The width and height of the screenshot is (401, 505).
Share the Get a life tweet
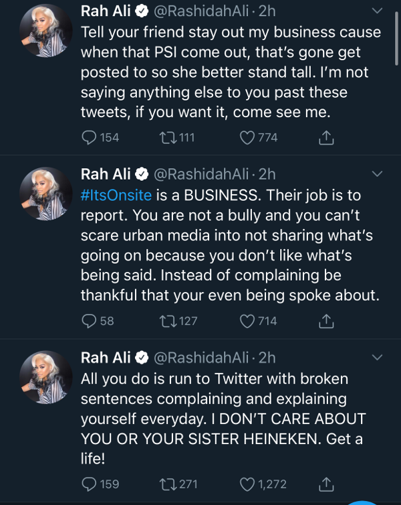pyautogui.click(x=326, y=484)
